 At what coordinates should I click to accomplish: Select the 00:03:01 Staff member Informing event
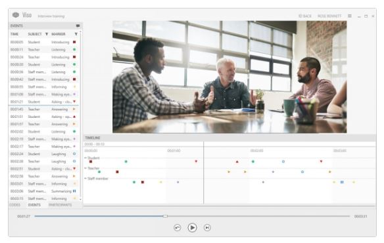(x=43, y=183)
